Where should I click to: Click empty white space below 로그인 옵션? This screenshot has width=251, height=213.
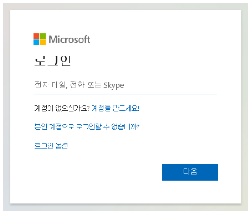pos(80,176)
